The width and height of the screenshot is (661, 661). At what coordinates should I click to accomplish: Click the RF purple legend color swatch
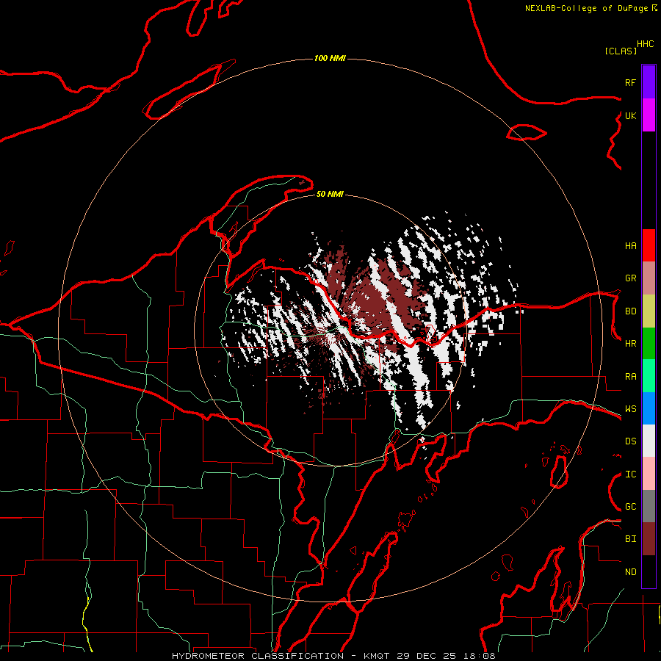(649, 82)
